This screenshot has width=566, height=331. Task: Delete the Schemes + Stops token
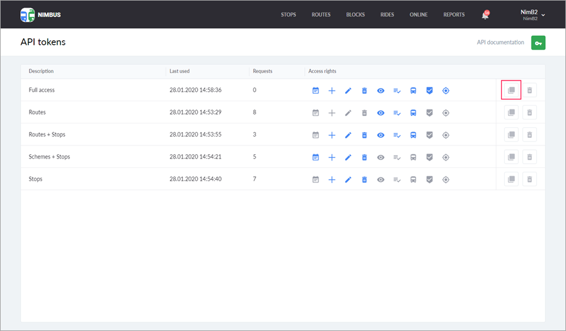pyautogui.click(x=529, y=157)
